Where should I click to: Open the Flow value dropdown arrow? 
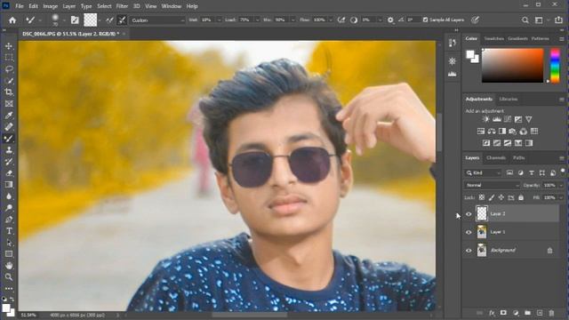pyautogui.click(x=331, y=20)
